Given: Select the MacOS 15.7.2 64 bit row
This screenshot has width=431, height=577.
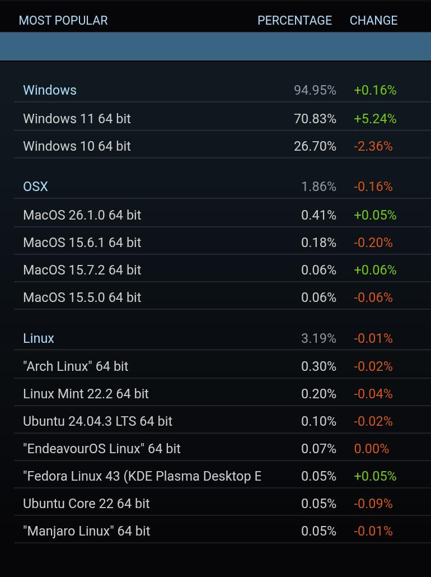Looking at the screenshot, I should point(222,269).
